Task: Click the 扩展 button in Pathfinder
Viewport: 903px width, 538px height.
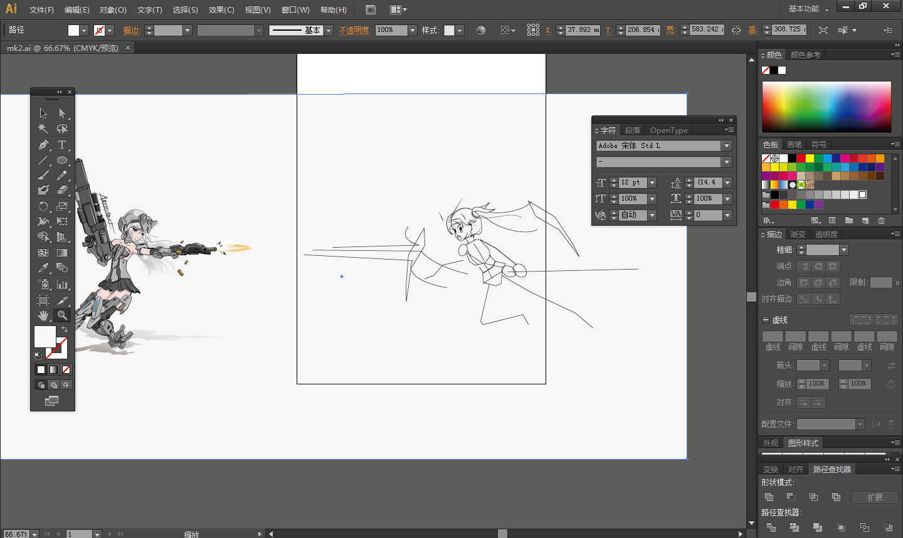Action: 875,497
